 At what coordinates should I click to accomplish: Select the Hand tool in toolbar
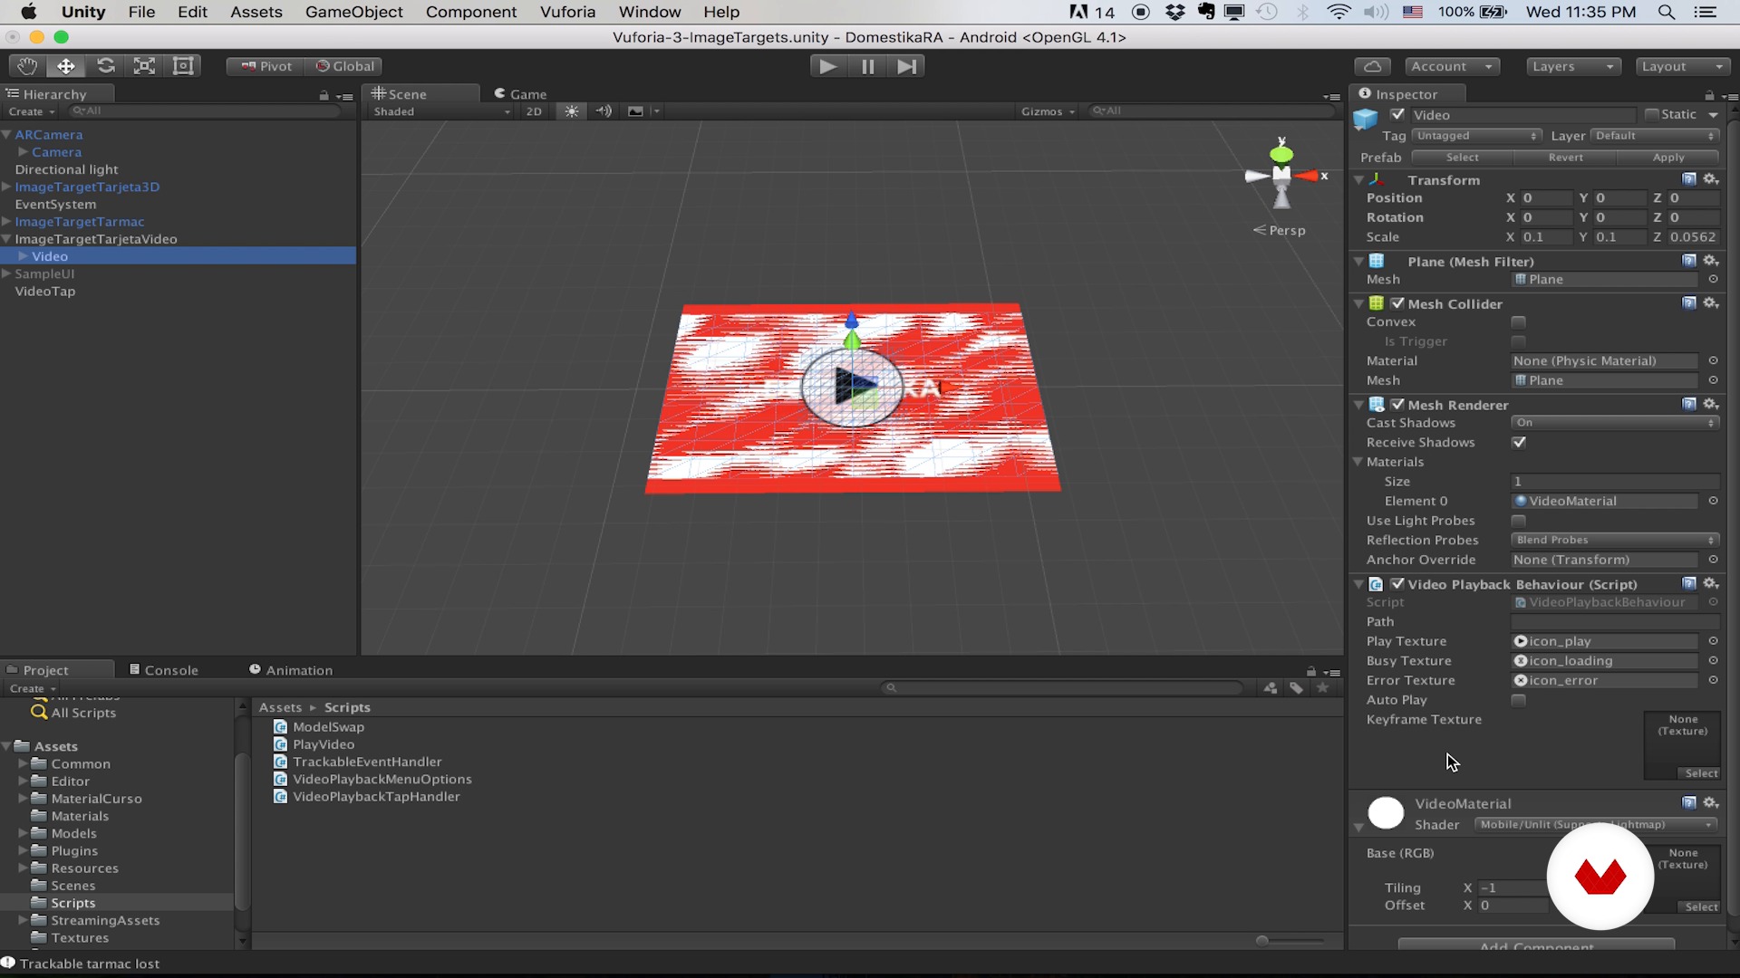[27, 66]
